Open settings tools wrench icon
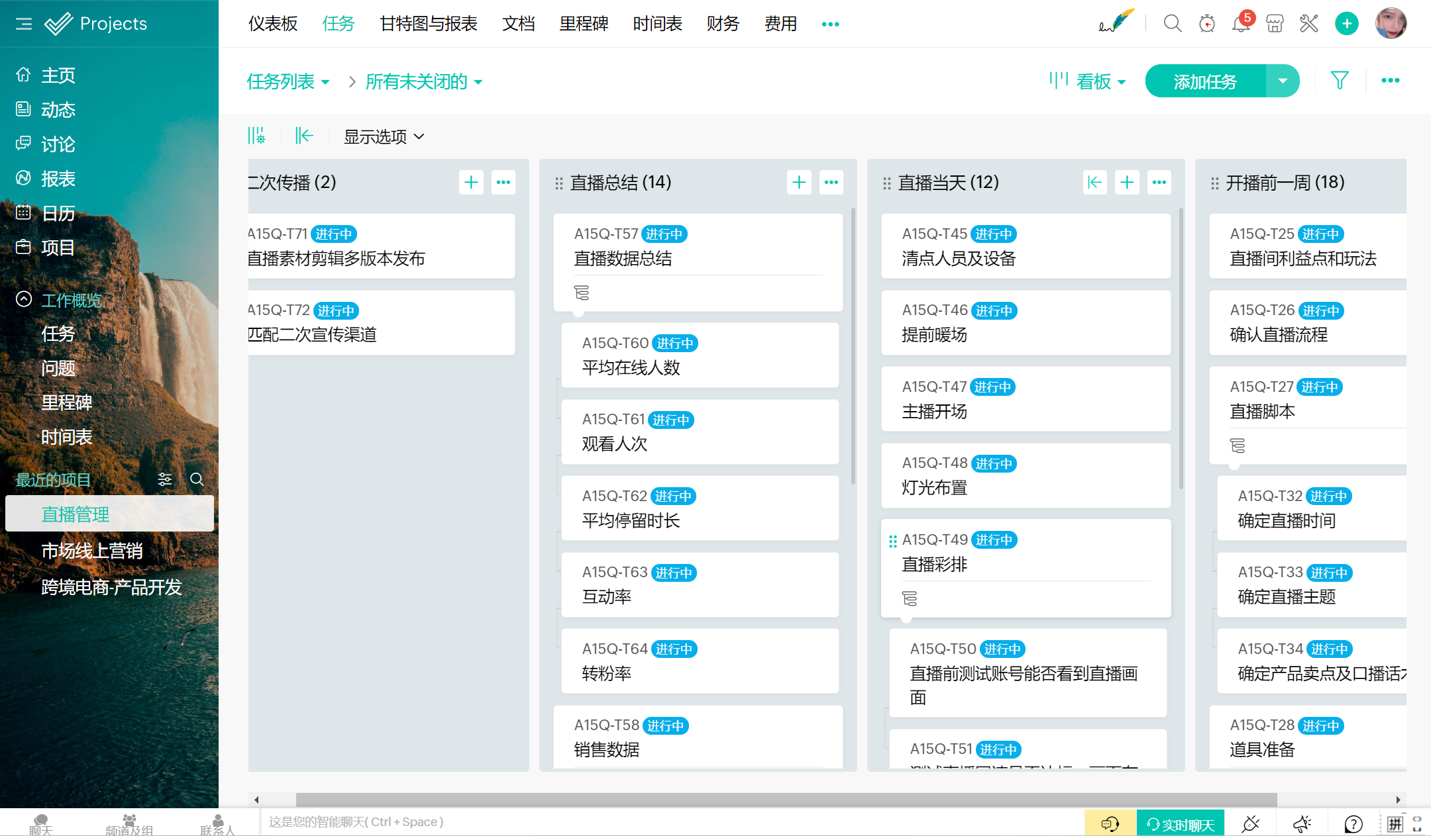Screen dimensions: 1431x836 [1308, 24]
